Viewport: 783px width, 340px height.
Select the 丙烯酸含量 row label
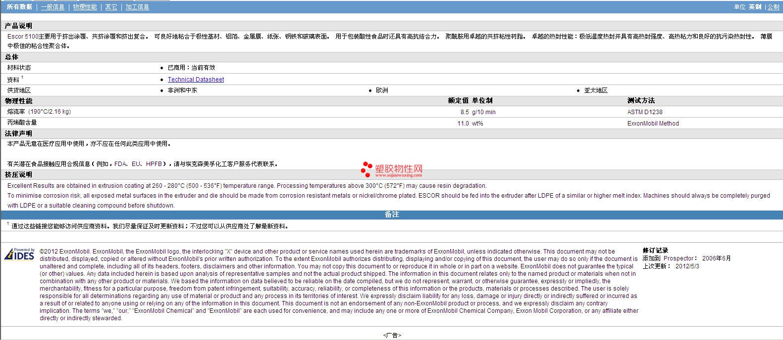(x=22, y=123)
